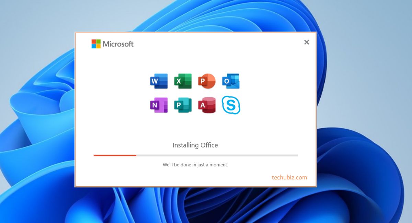Image resolution: width=412 pixels, height=223 pixels.
Task: Select the Outlook envelope icon
Action: [231, 81]
